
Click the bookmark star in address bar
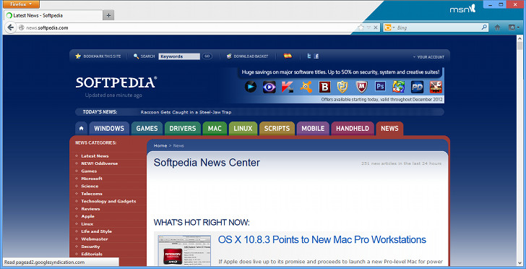361,27
